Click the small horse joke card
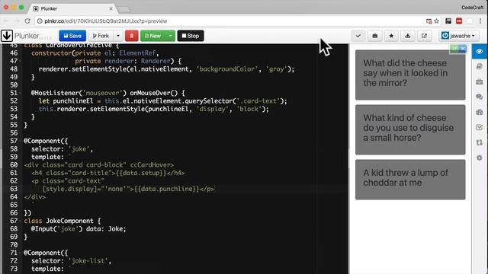This screenshot has width=488, height=274. pos(410,129)
